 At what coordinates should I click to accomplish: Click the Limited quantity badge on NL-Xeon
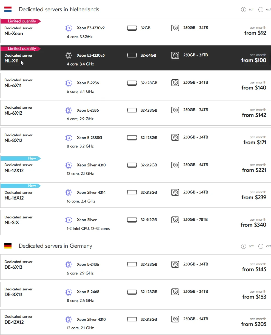21,21
